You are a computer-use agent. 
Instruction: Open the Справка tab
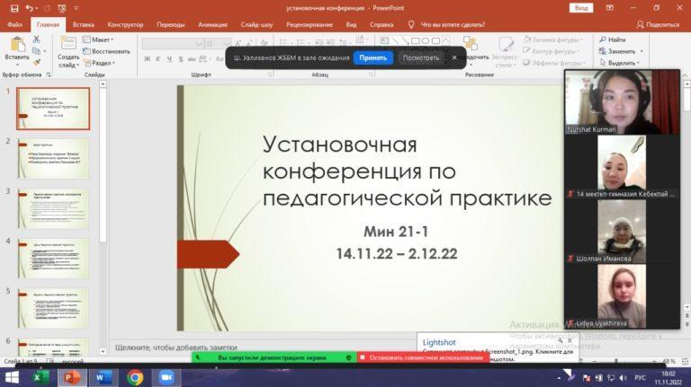[381, 24]
